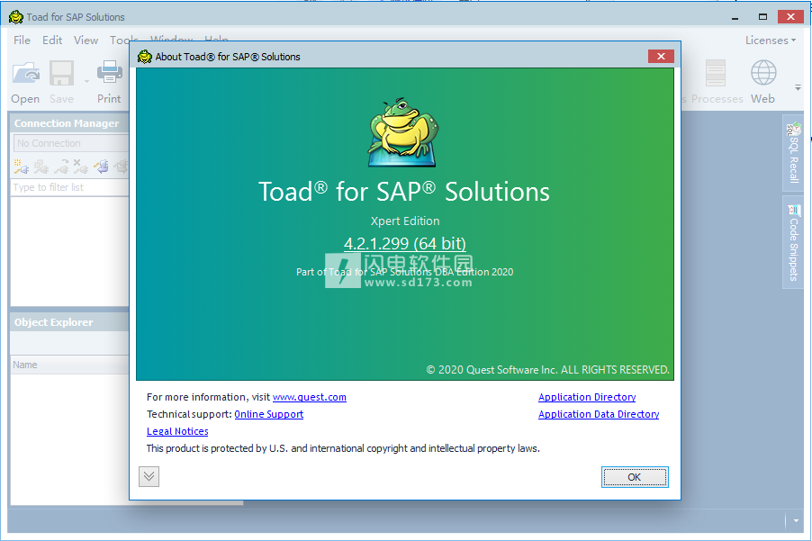The height and width of the screenshot is (541, 812).
Task: Click the Toad frog logo in About dialog
Action: coord(402,132)
